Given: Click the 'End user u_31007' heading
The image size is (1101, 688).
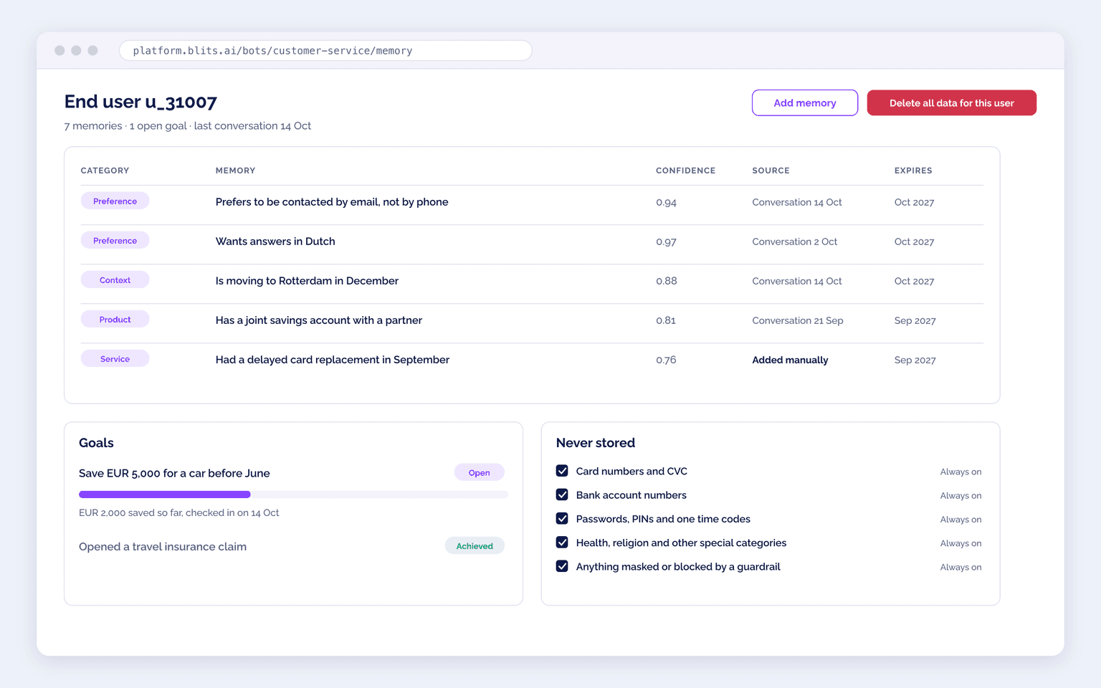Looking at the screenshot, I should [x=140, y=102].
